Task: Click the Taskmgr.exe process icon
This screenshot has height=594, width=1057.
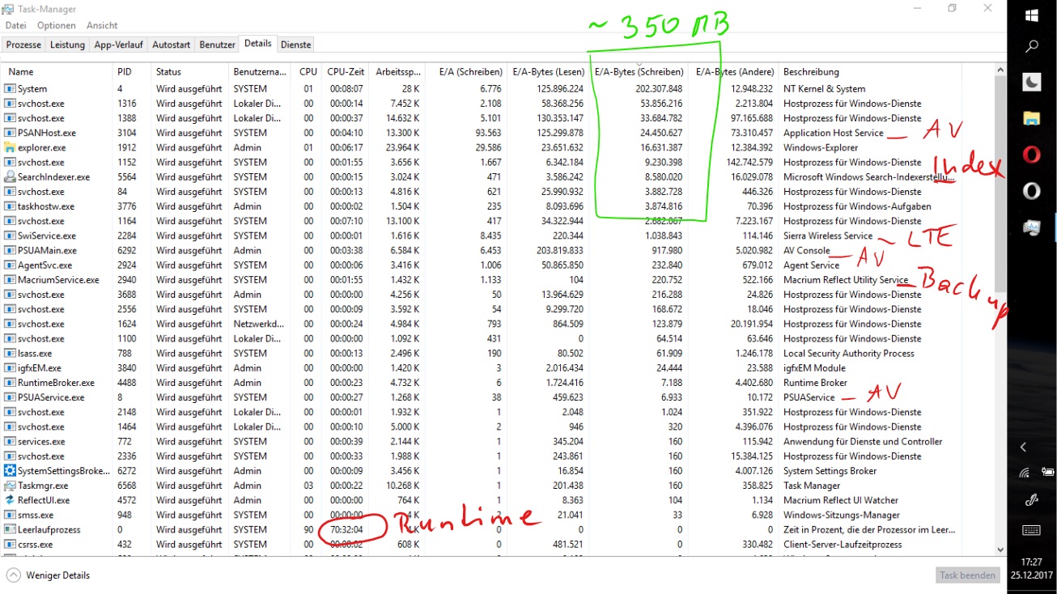Action: 10,486
